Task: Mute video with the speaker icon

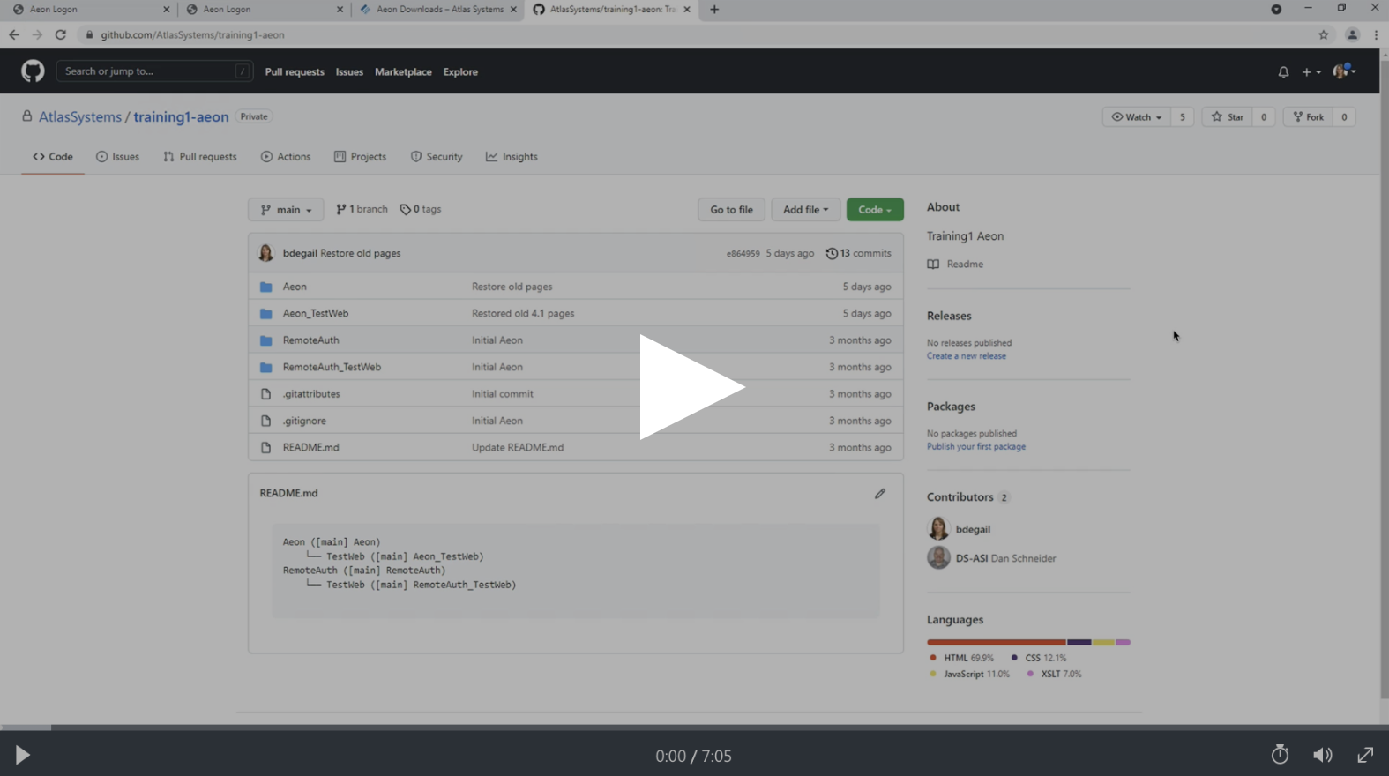Action: [1322, 755]
